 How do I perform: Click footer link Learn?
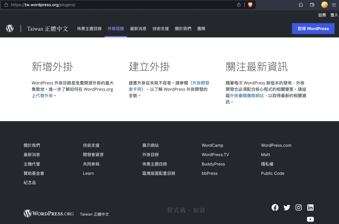pos(88,173)
